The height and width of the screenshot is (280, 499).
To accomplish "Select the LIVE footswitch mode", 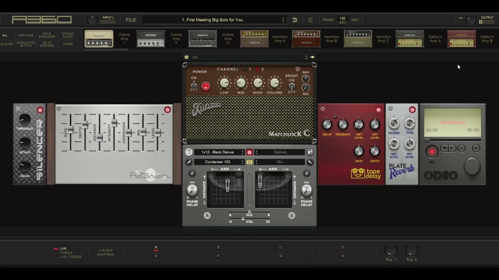I will [x=61, y=248].
